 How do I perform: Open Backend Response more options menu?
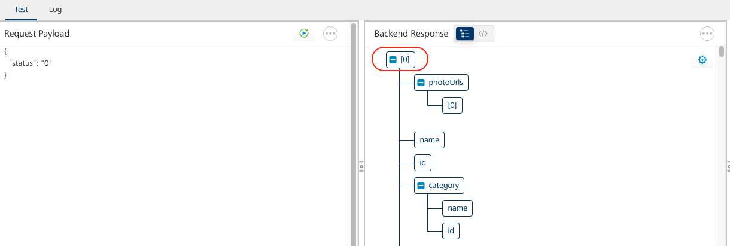pyautogui.click(x=707, y=34)
